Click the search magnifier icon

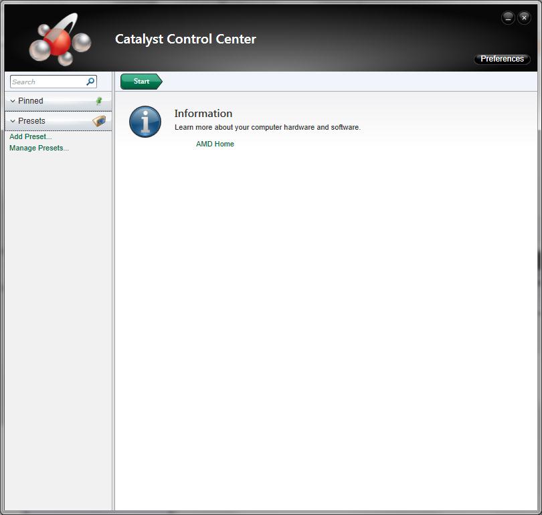point(90,82)
